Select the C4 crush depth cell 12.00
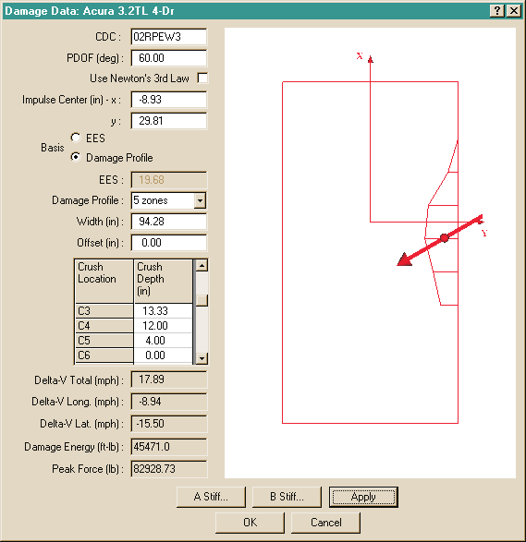Viewport: 526px width, 542px height. point(163,326)
